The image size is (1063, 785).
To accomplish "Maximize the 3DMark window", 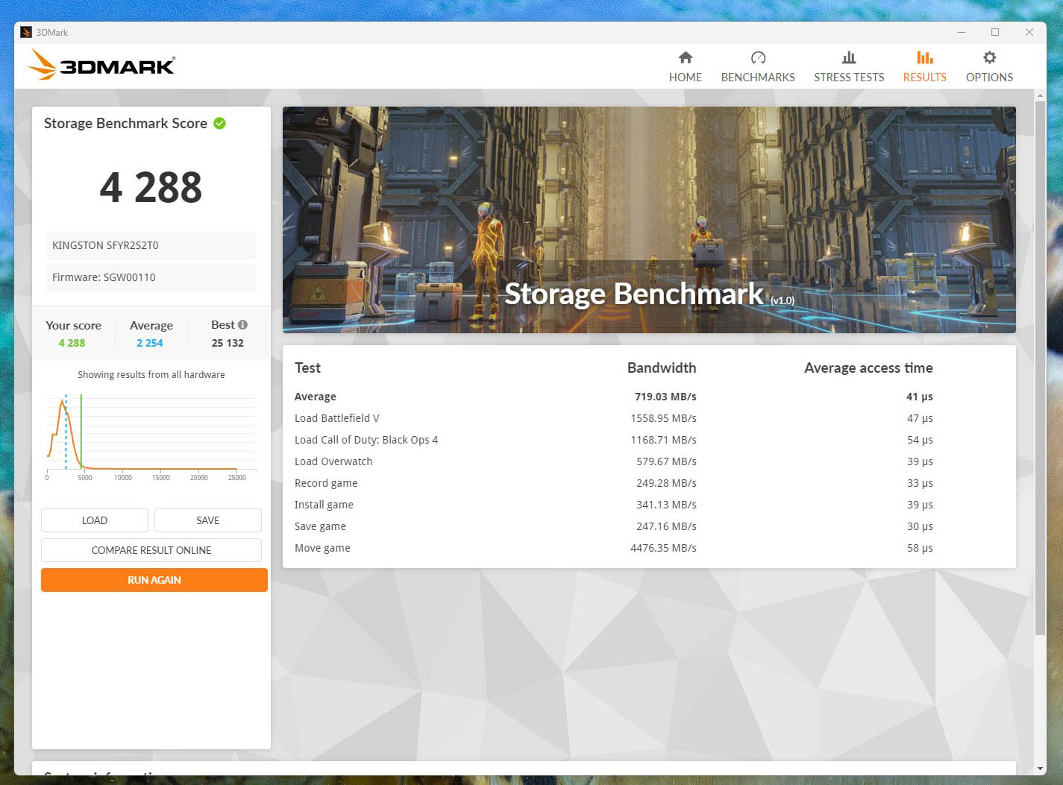I will [995, 32].
